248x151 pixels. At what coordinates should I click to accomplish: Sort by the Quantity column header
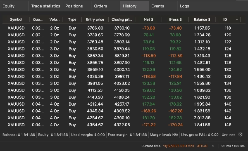(x=38, y=19)
